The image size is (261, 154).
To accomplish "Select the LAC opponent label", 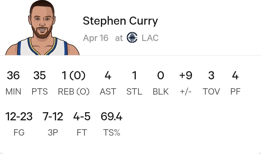I will pos(150,38).
